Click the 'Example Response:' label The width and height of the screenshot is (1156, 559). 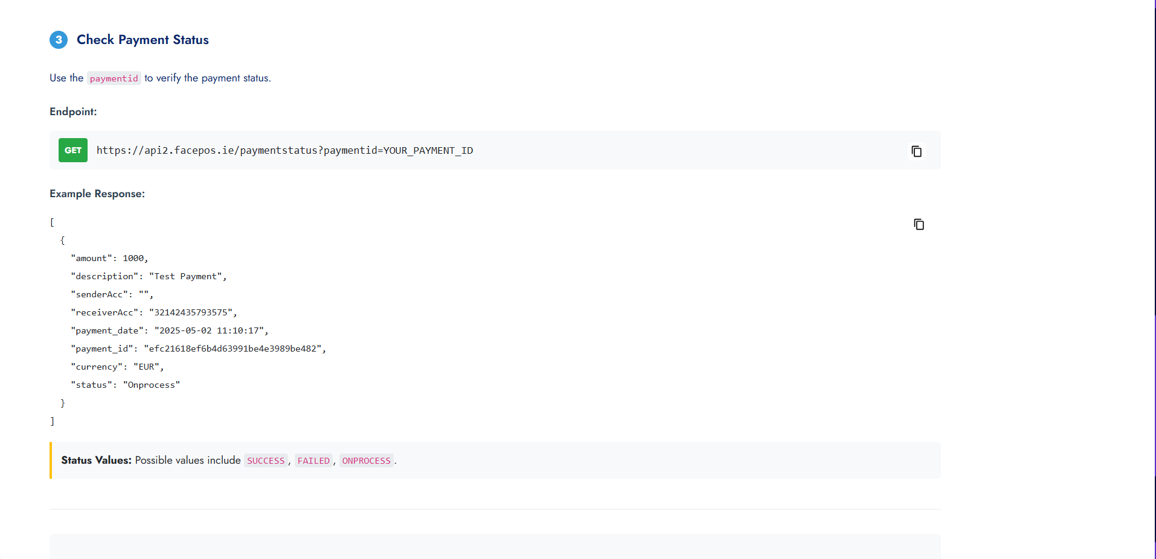pyautogui.click(x=97, y=194)
